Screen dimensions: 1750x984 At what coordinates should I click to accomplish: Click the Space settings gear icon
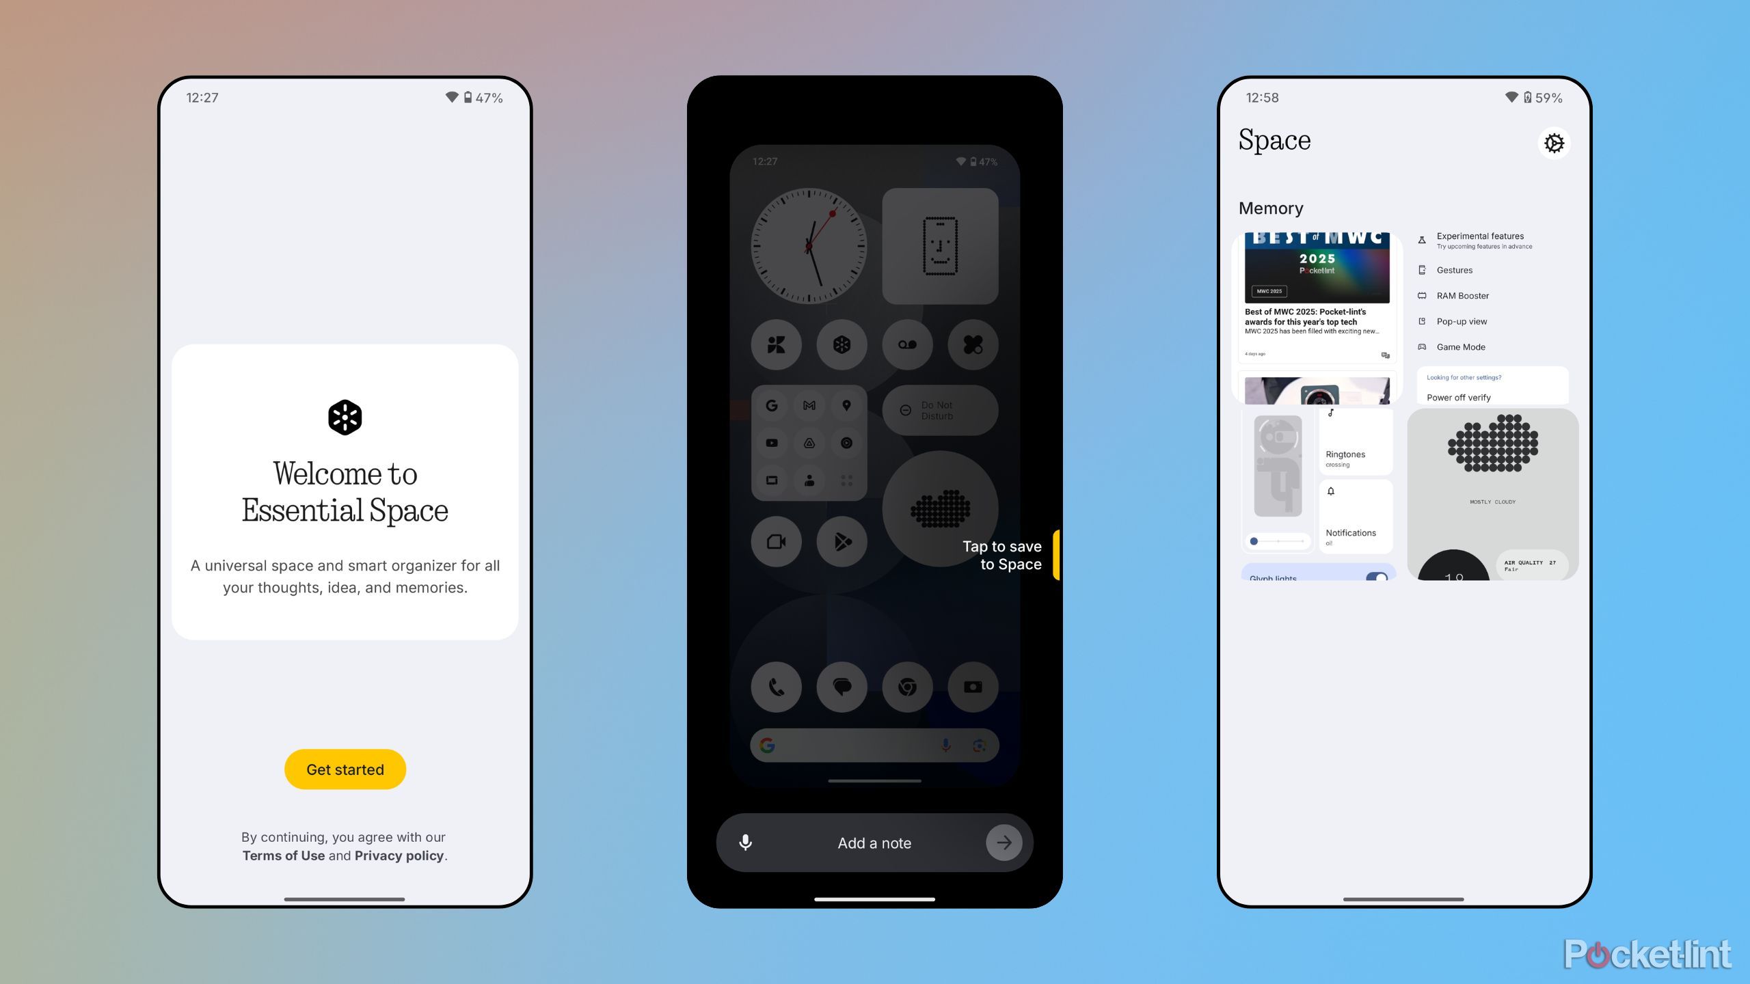tap(1554, 143)
